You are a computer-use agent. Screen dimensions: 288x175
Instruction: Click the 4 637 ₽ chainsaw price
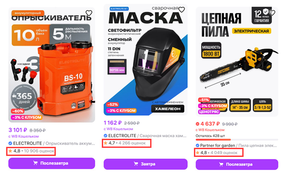coord(210,124)
